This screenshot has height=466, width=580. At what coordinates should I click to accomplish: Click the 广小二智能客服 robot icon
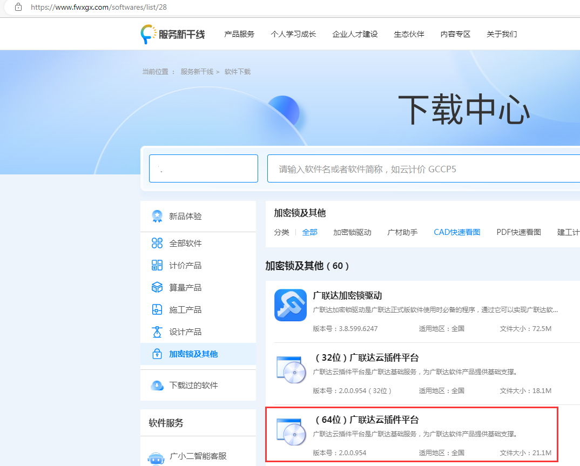(156, 458)
